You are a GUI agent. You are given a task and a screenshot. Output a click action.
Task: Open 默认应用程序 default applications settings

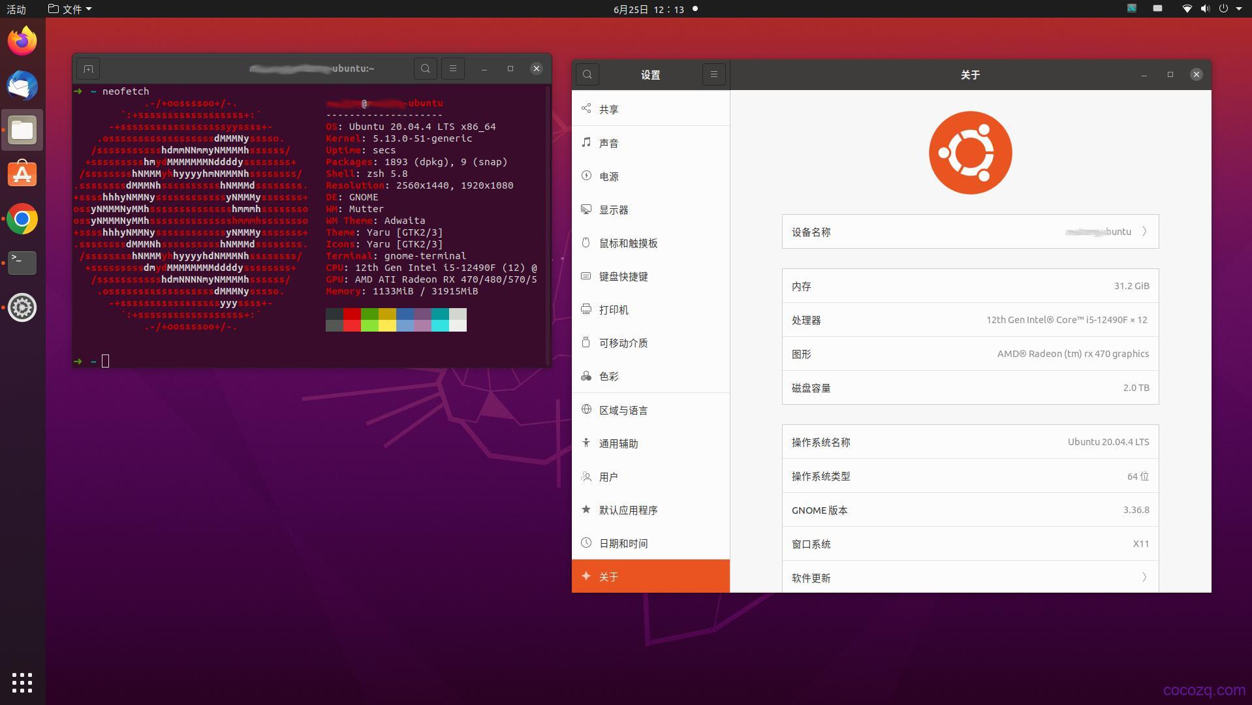[629, 510]
